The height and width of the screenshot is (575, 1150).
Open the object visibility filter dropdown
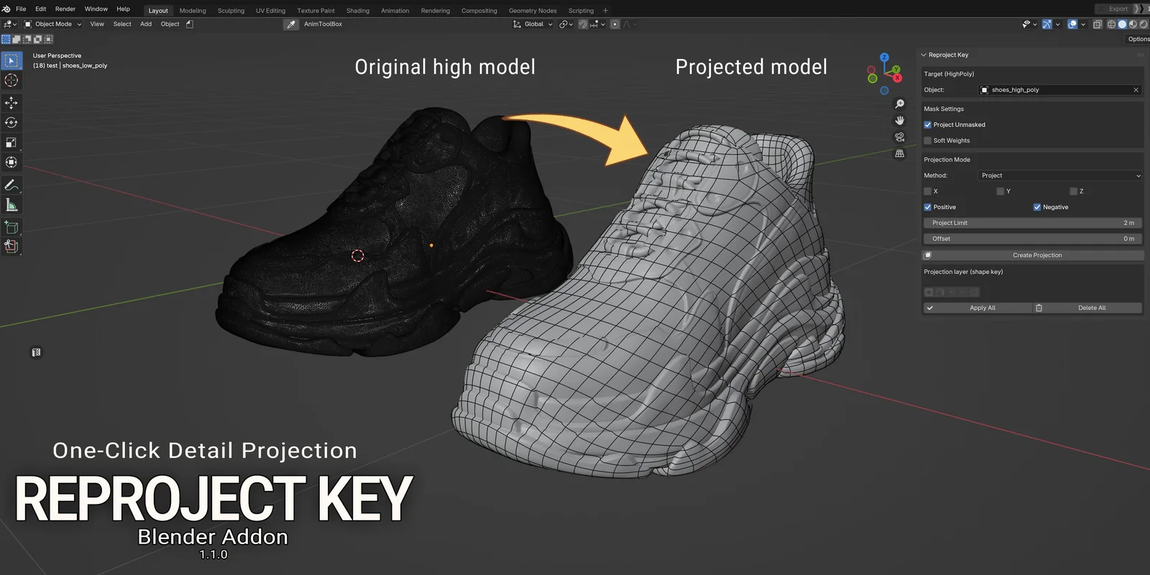(x=1029, y=24)
